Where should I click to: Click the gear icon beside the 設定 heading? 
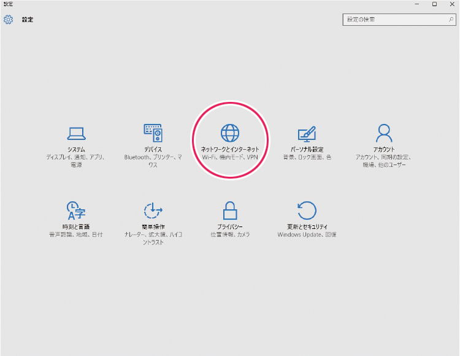click(x=8, y=20)
